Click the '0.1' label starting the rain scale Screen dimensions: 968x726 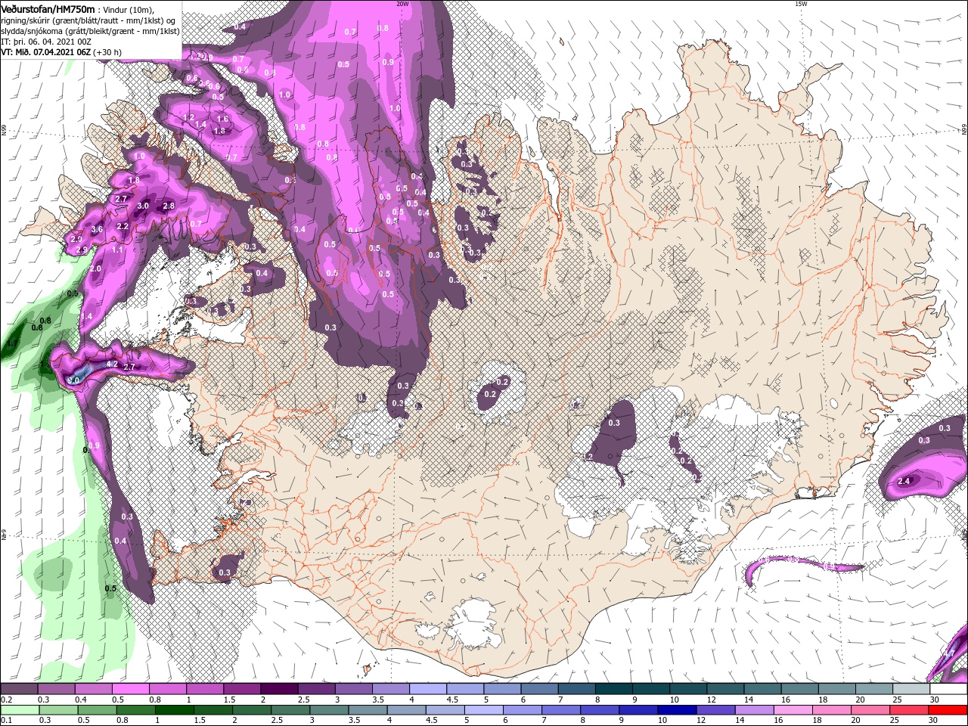point(6,720)
